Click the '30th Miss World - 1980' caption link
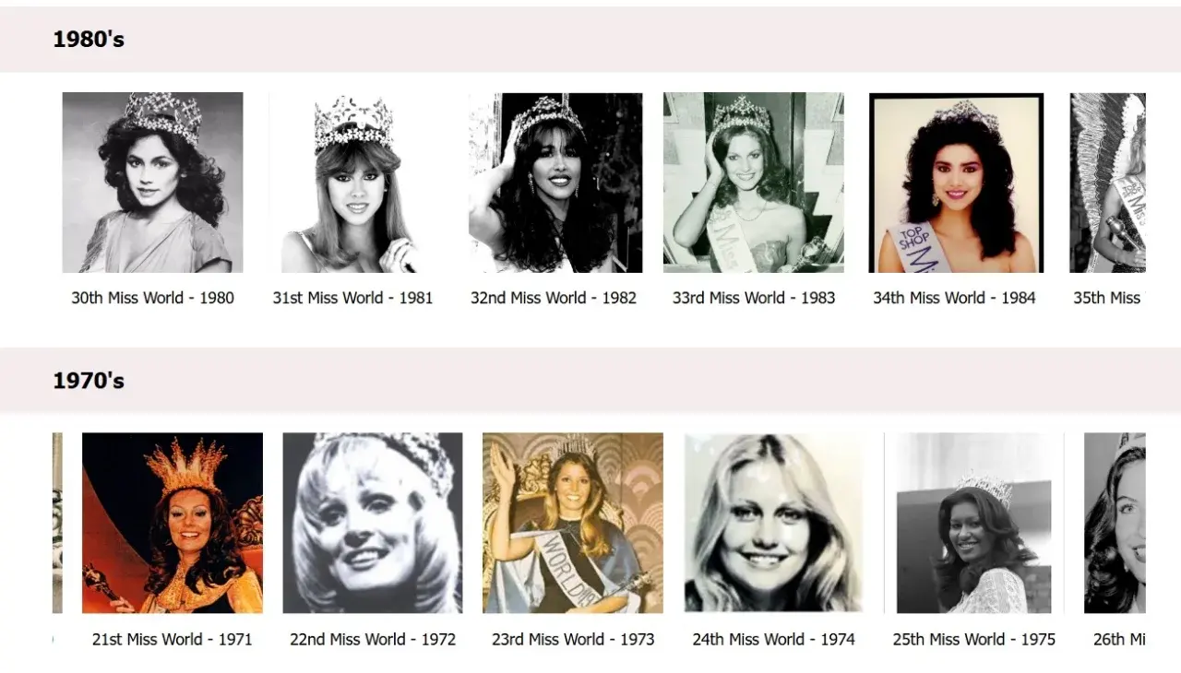The image size is (1181, 673). click(x=153, y=298)
